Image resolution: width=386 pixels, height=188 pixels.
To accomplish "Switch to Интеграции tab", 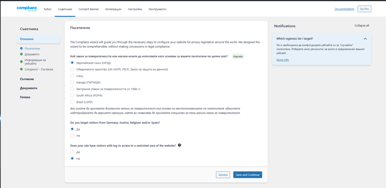I will point(113,9).
